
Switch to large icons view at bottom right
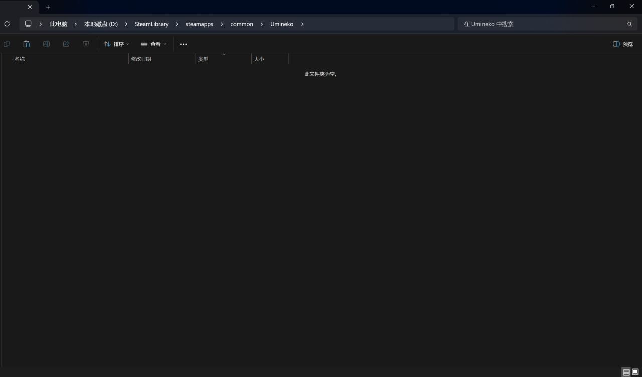pos(635,372)
